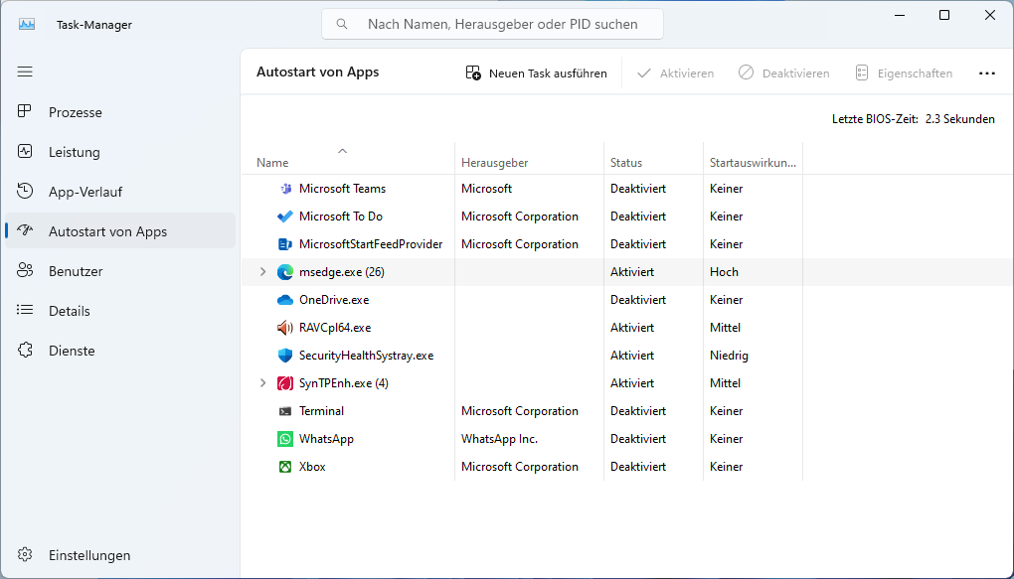Click the Microsoft Teams icon

click(285, 189)
